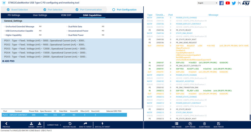Screen dimensions: 251x132
Task: Import configuration with the Import icon
Action: click(x=39, y=125)
